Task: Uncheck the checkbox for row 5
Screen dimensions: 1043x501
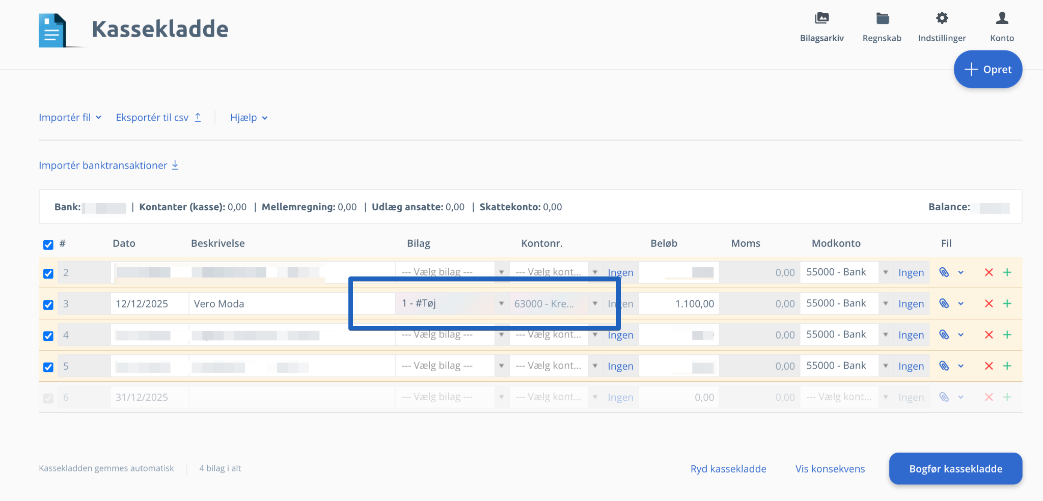Action: pyautogui.click(x=48, y=367)
